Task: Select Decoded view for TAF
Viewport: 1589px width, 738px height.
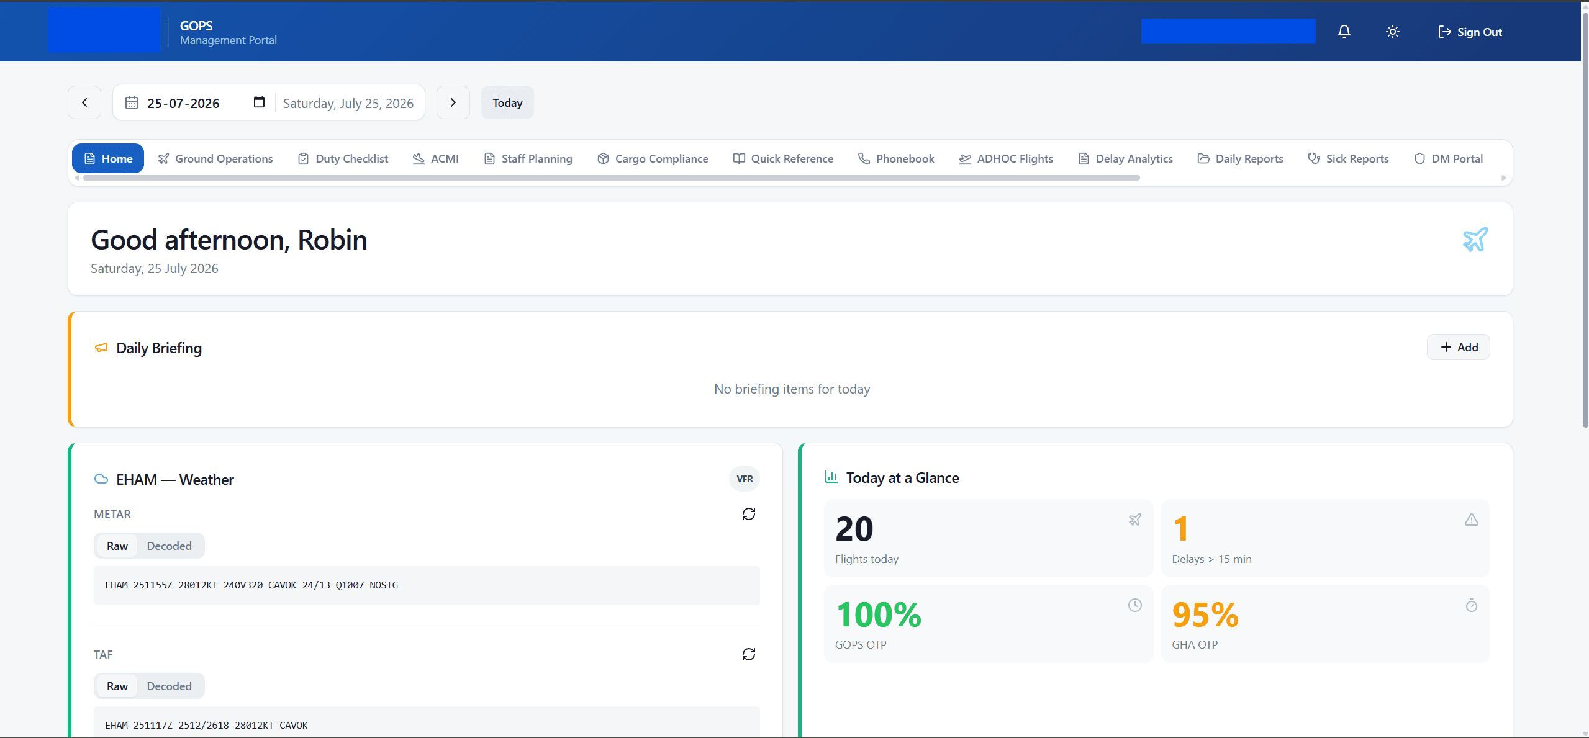Action: tap(169, 686)
